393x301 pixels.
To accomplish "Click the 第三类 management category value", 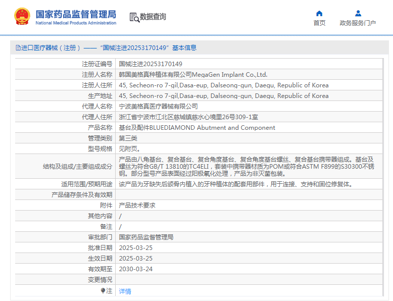I will [x=128, y=138].
